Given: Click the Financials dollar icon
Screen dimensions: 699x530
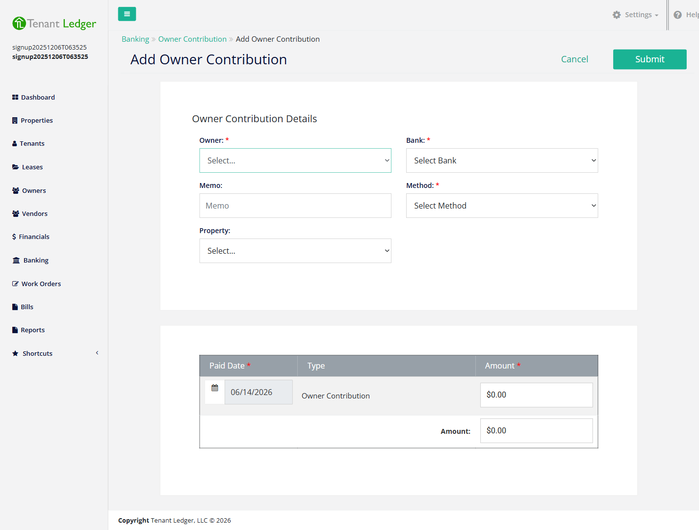Looking at the screenshot, I should coord(14,237).
